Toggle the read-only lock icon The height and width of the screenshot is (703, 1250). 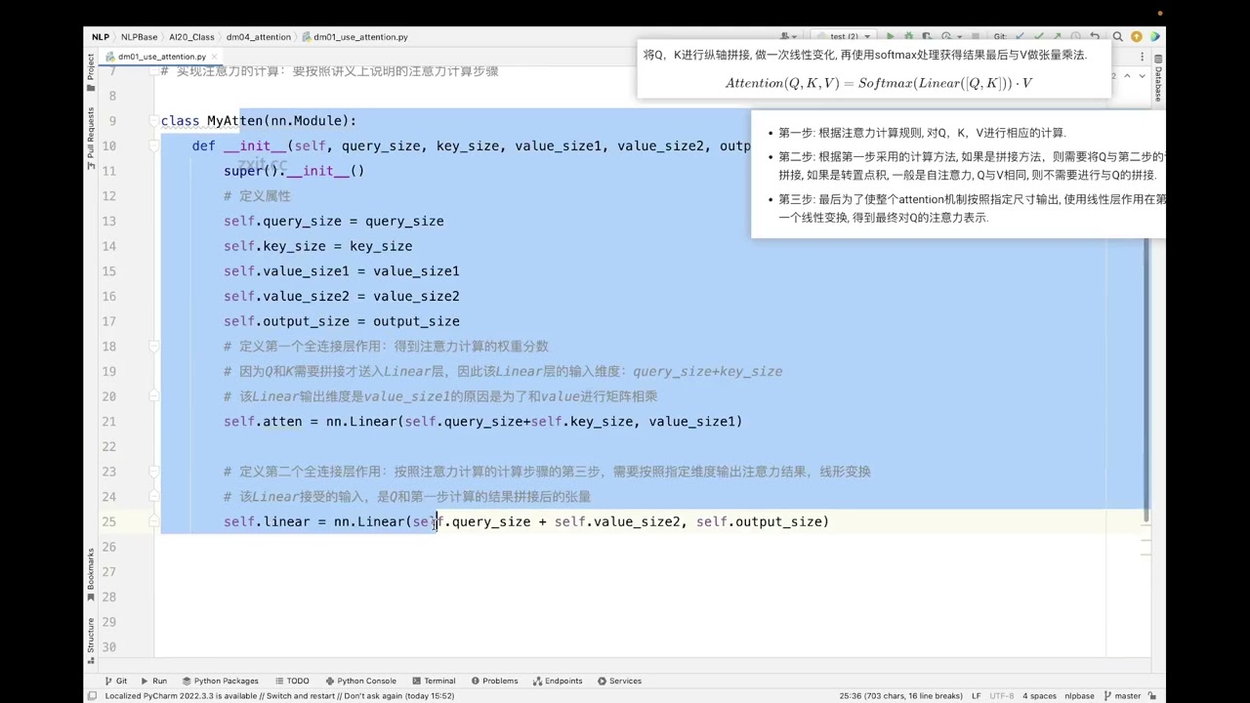click(1153, 696)
